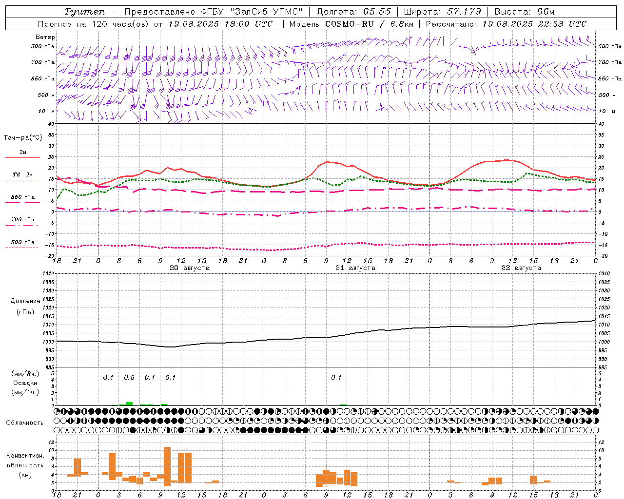Image resolution: width=624 pixels, height=499 pixels.
Task: Click the "Широта: 57.179" latitude value
Action: 442,12
